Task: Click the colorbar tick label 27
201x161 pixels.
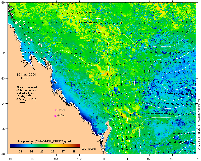Action: (63, 151)
